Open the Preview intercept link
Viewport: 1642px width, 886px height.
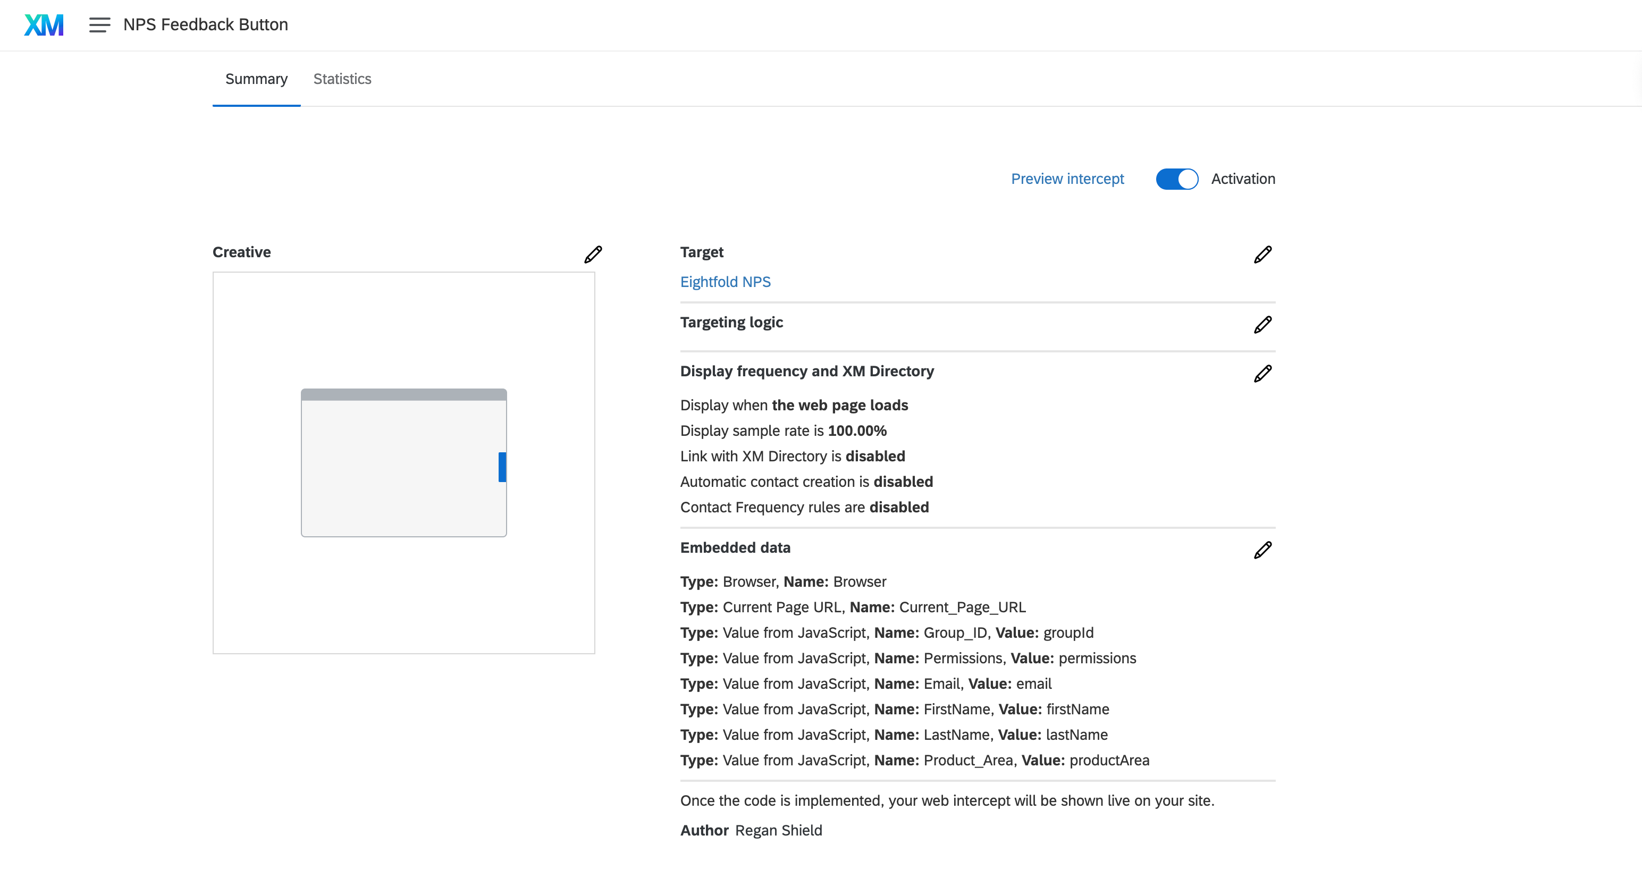[1068, 179]
